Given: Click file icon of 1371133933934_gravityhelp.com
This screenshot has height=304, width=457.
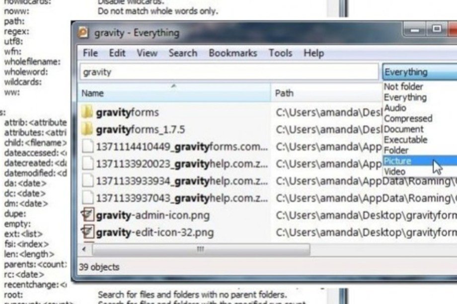Looking at the screenshot, I should click(87, 181).
